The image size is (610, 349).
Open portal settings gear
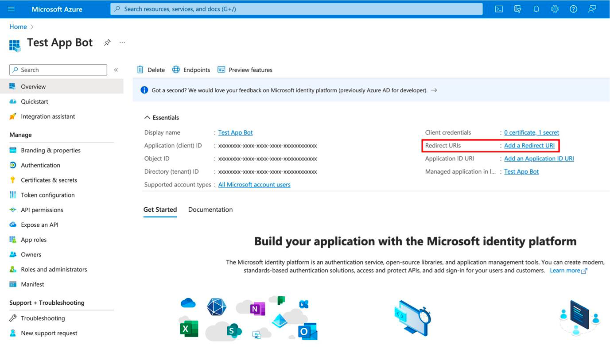(555, 9)
